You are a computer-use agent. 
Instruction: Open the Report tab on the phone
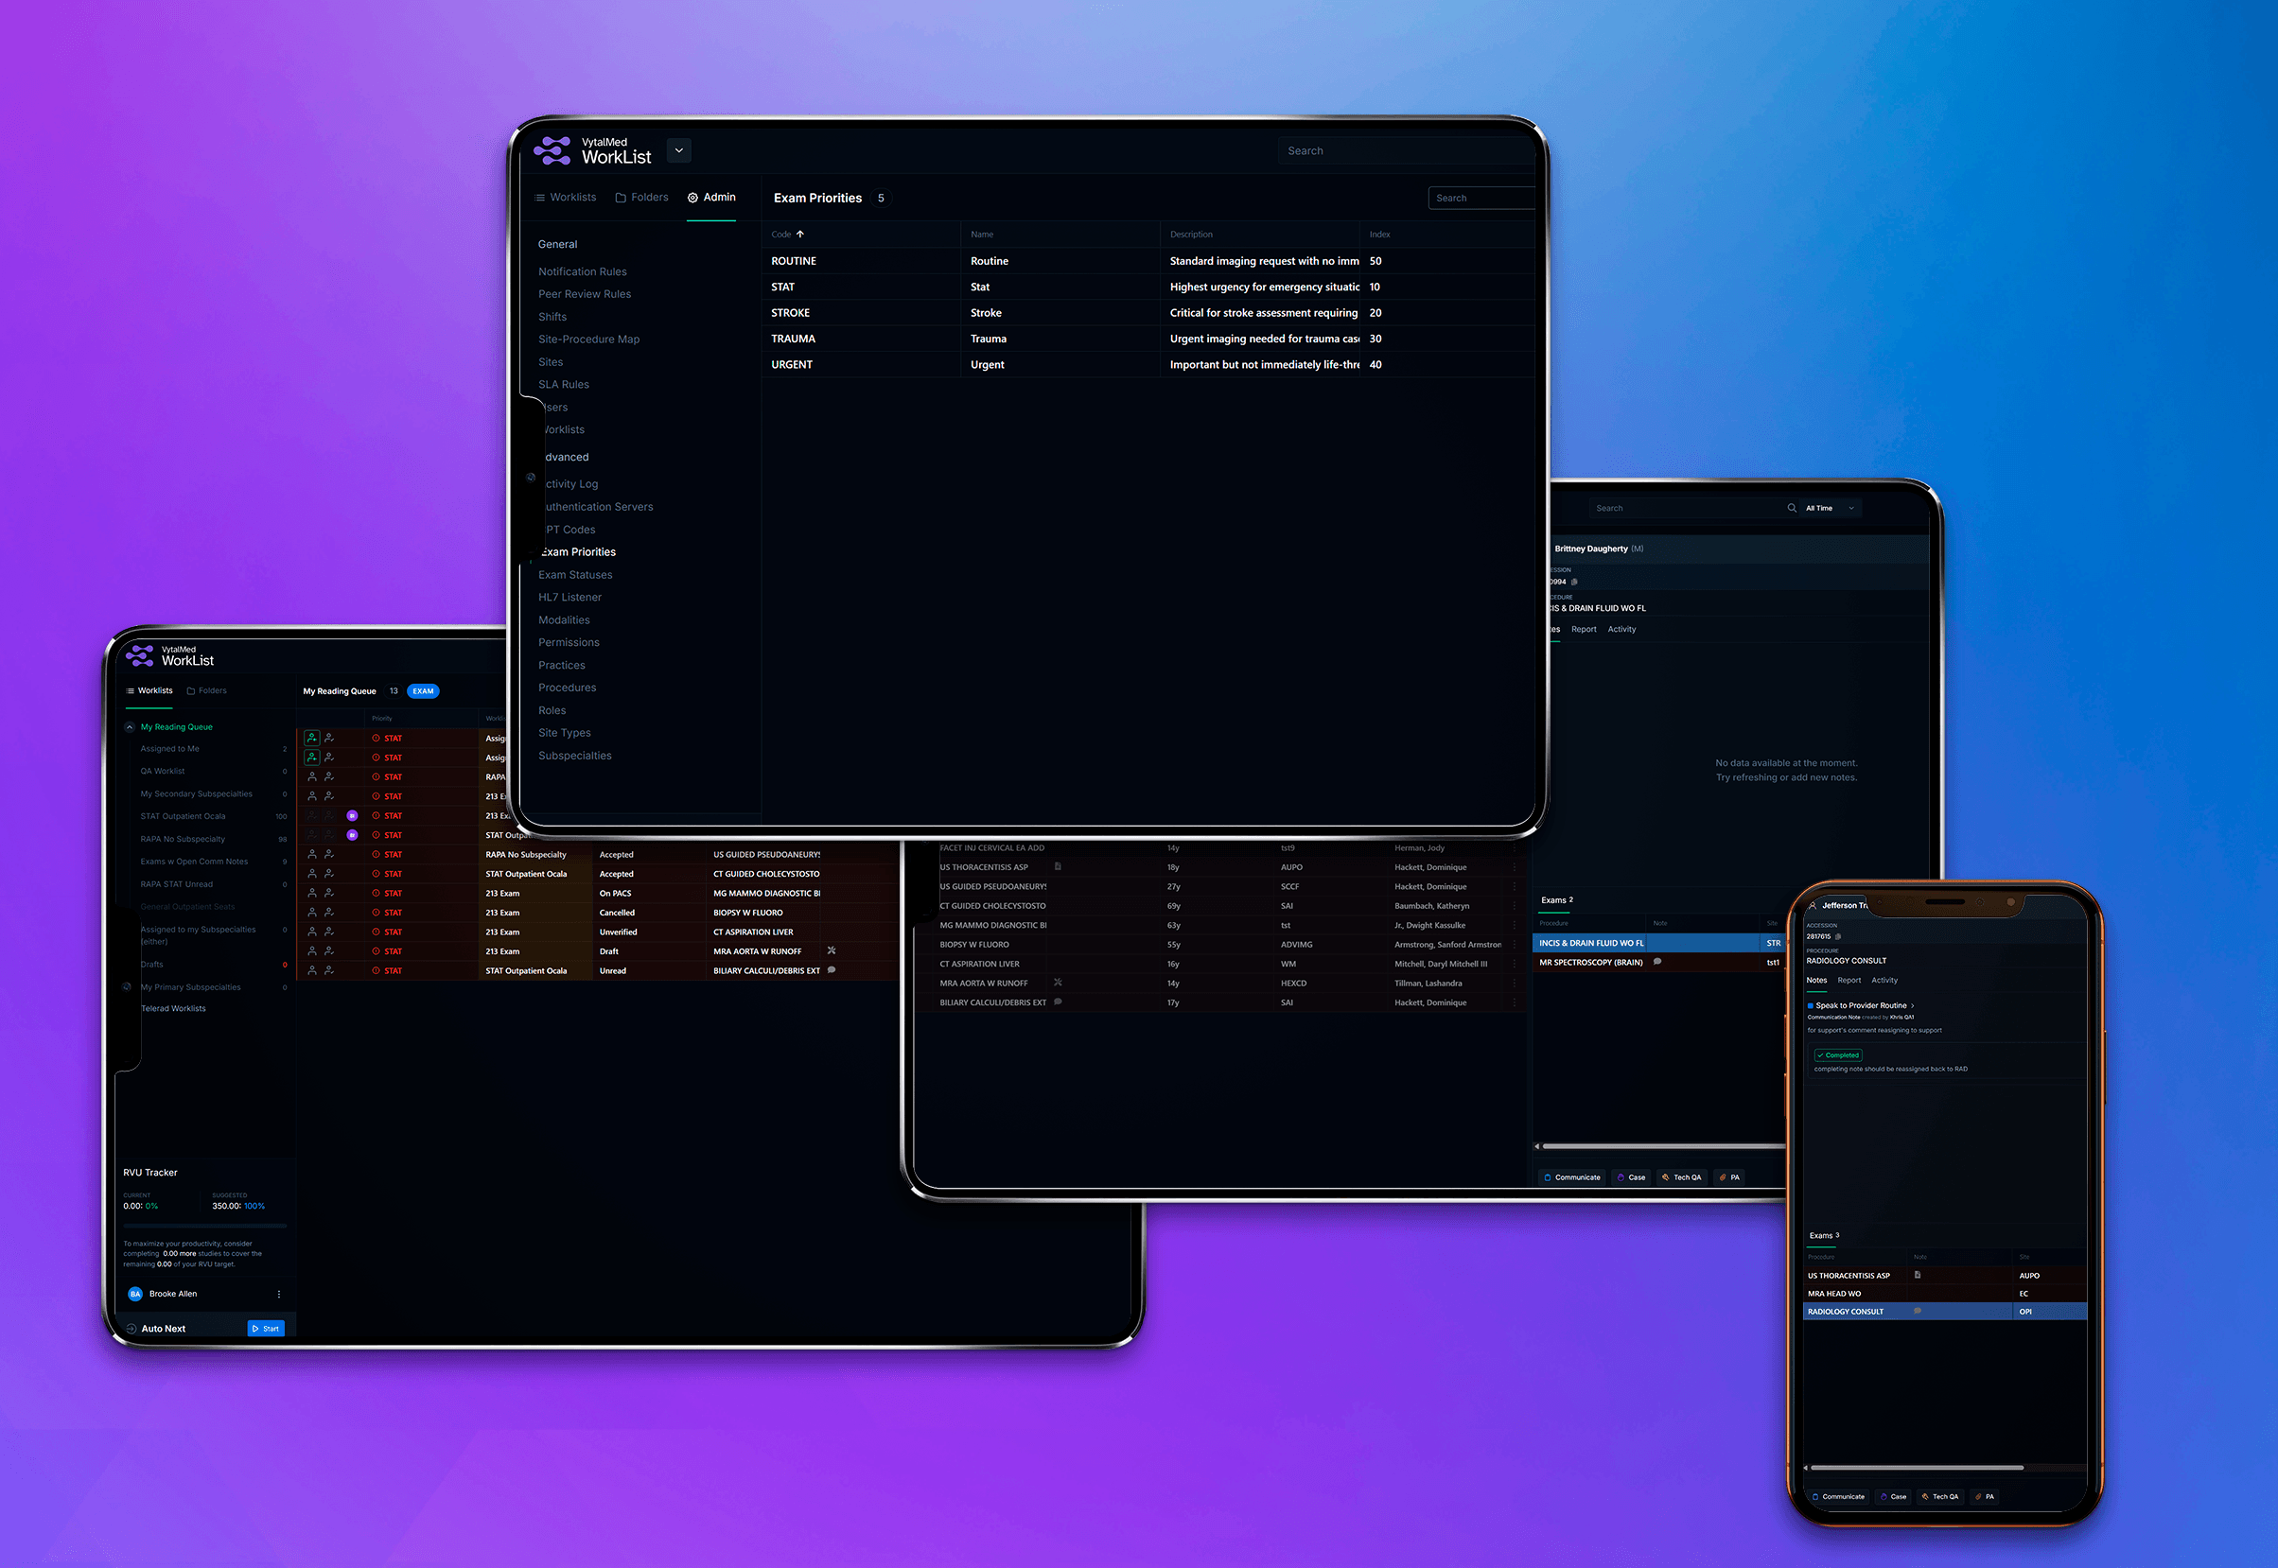1849,981
